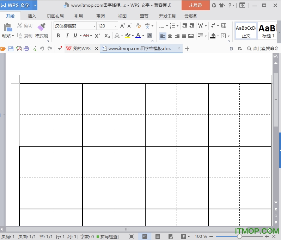The height and width of the screenshot is (240, 281).
Task: Open the 页面布局 (Page Layout) tab
Action: click(x=55, y=16)
